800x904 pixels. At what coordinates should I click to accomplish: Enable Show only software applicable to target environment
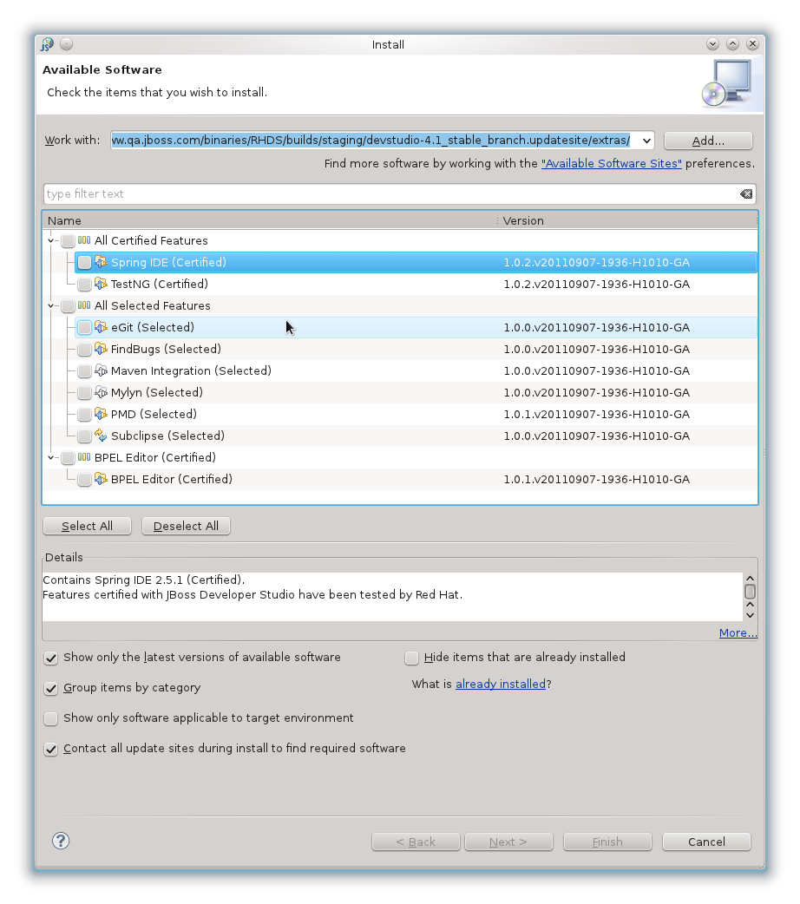pos(51,718)
